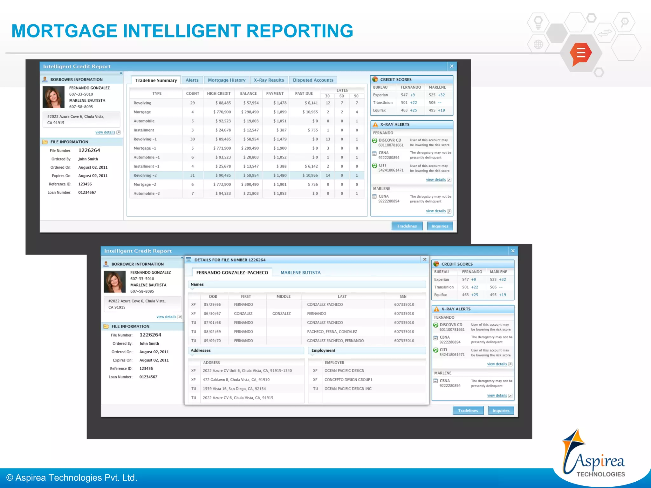Image resolution: width=651 pixels, height=488 pixels.
Task: Select the MARLENE BUTISTA tab
Action: 300,273
